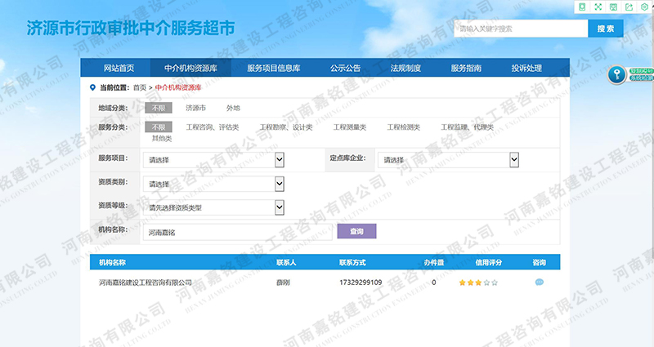Open 河南嘉铭建设工程咨询有限公司 result link
654x347 pixels.
point(146,282)
